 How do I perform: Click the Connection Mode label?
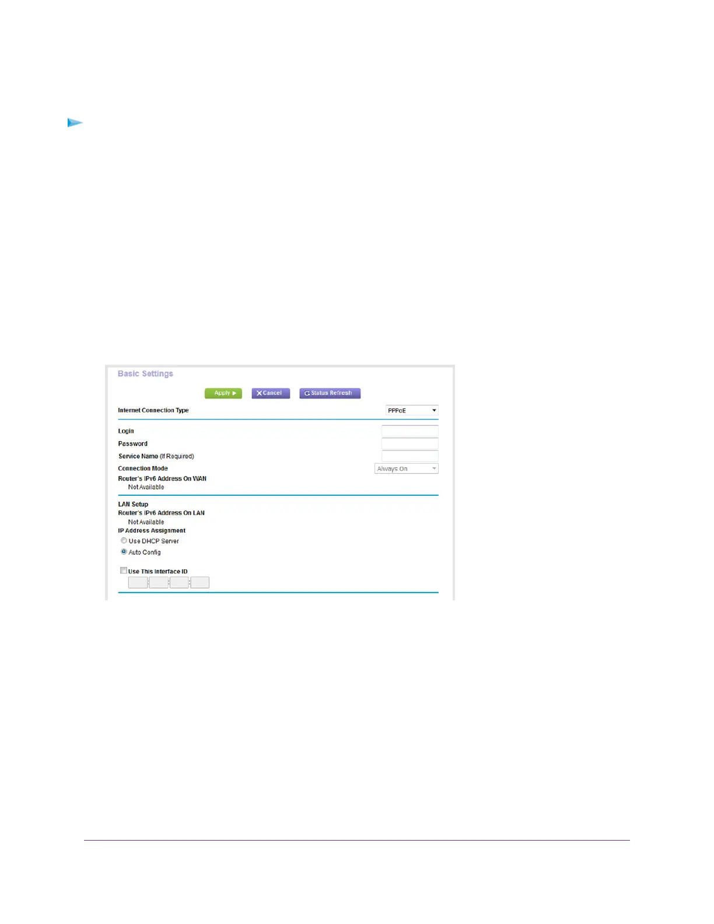pyautogui.click(x=143, y=468)
